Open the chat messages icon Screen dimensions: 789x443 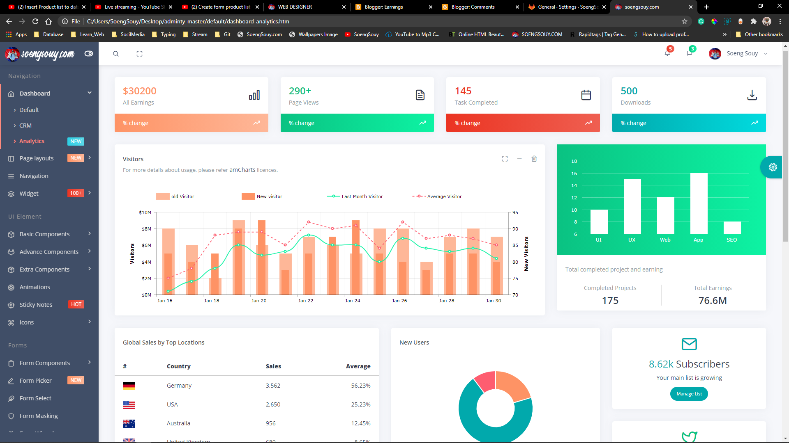click(690, 53)
